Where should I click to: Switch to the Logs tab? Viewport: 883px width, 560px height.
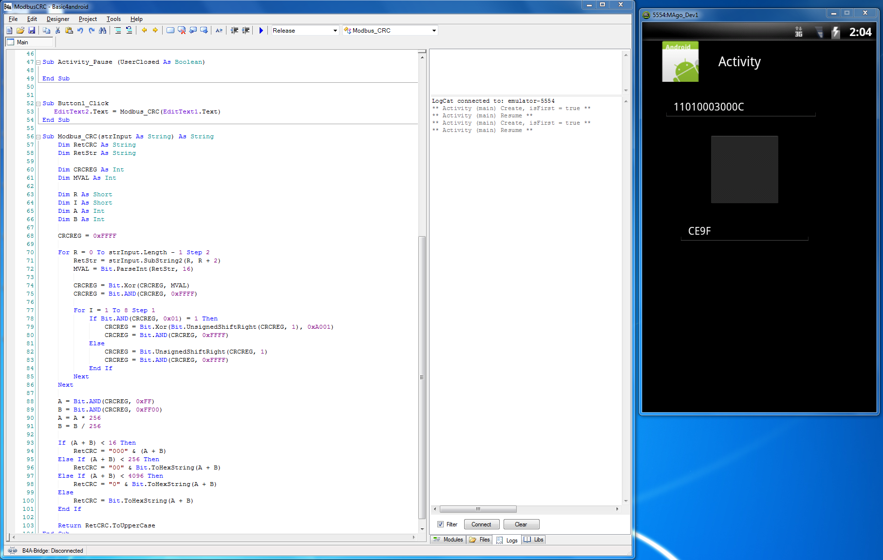(507, 540)
